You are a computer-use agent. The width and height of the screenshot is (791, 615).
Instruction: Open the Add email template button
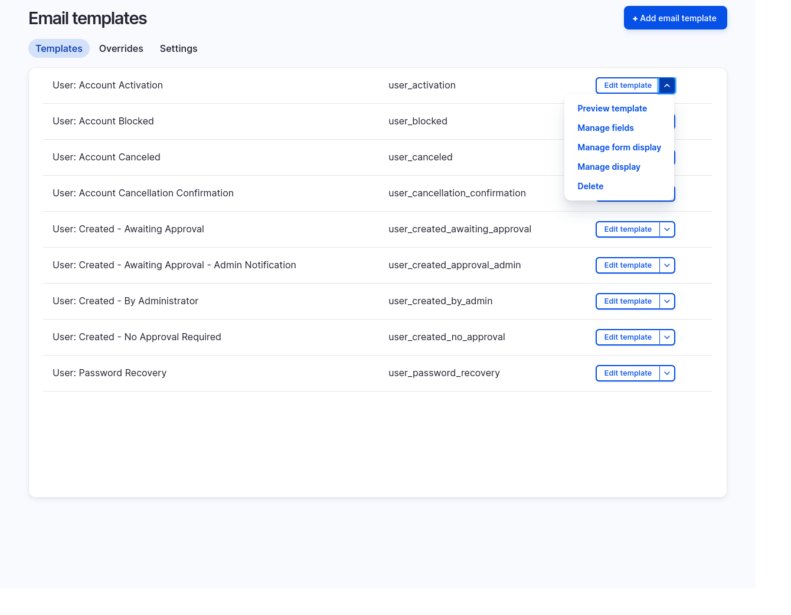(675, 18)
